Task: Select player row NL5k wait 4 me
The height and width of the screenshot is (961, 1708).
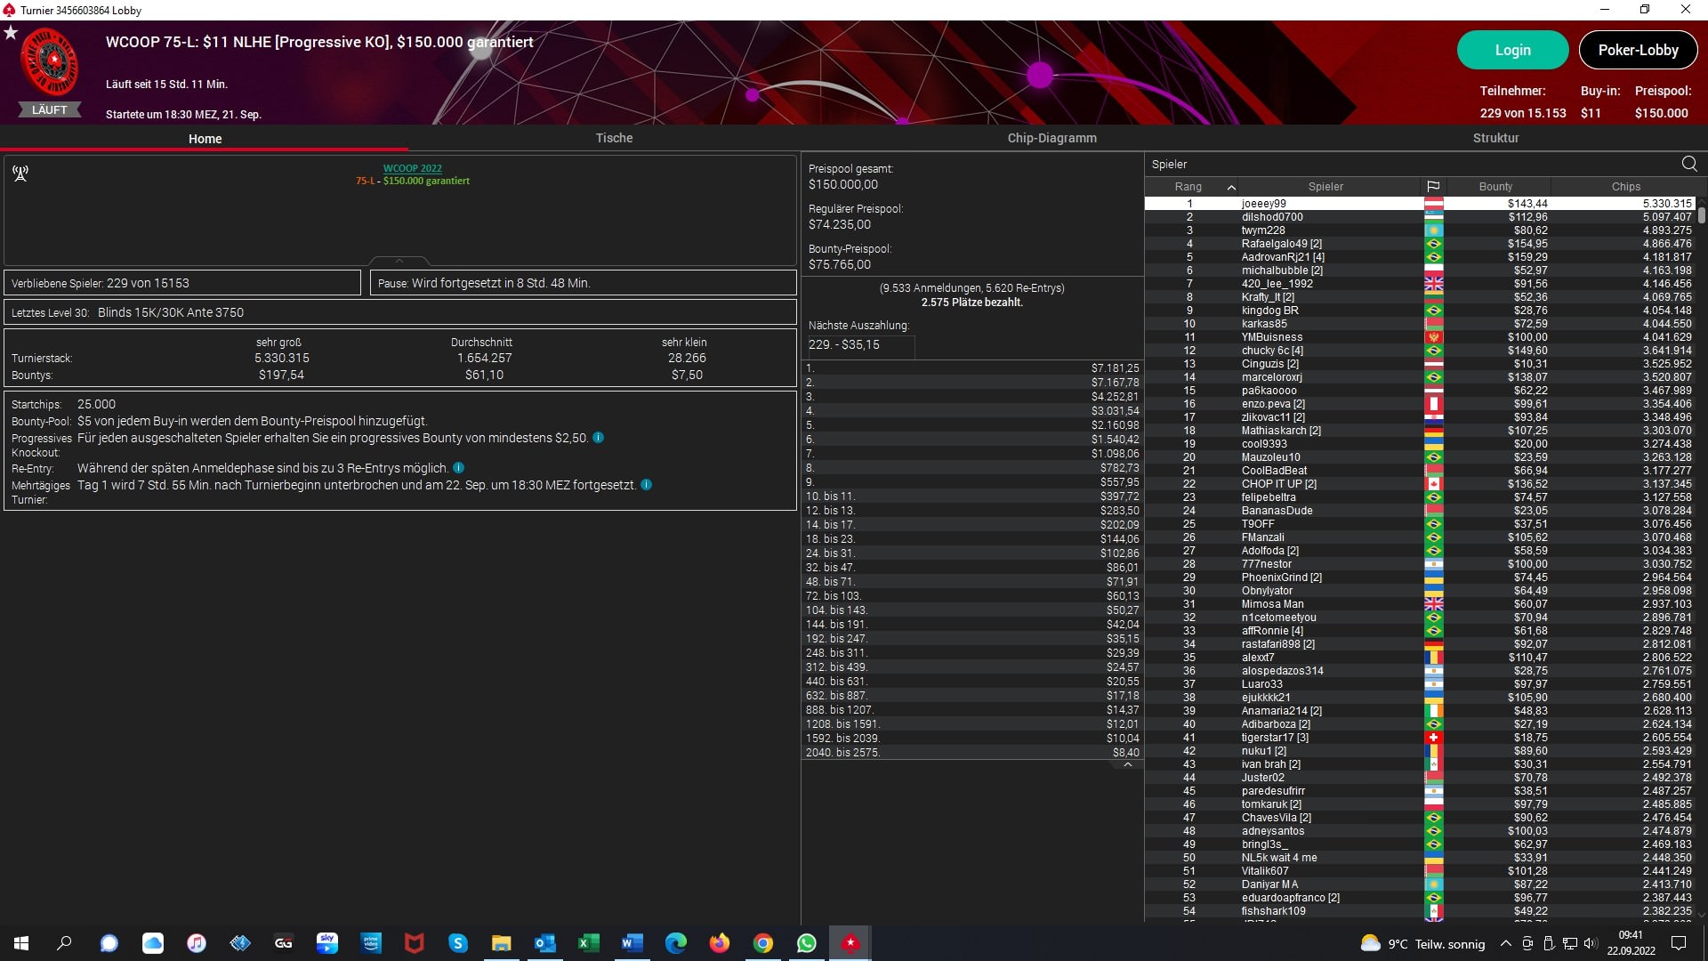Action: (x=1420, y=858)
